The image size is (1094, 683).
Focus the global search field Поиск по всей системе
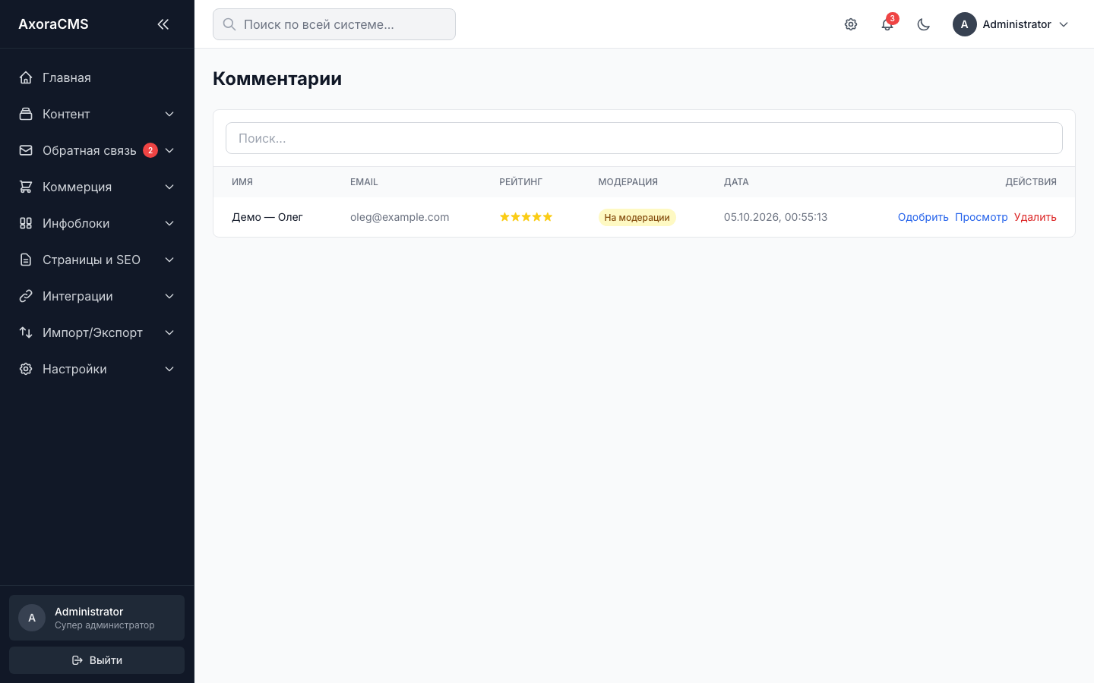[x=334, y=24]
